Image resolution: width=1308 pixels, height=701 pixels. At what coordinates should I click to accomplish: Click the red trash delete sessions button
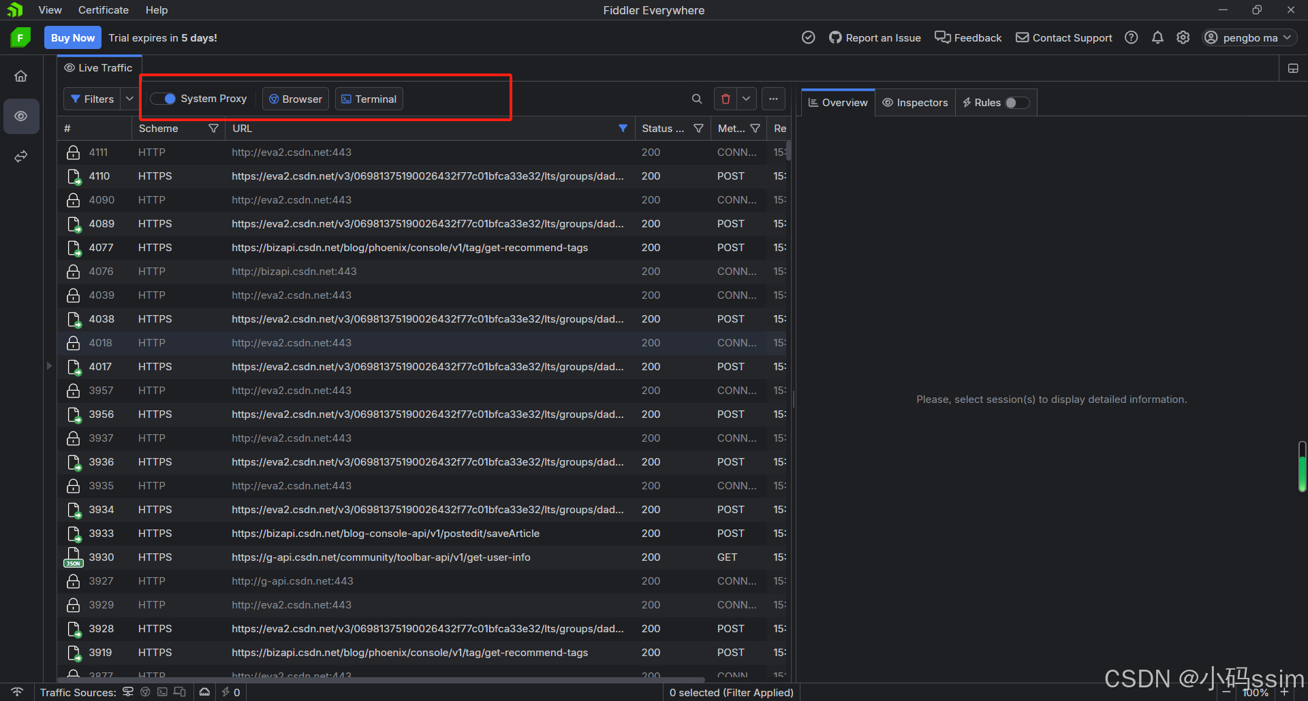(x=726, y=99)
